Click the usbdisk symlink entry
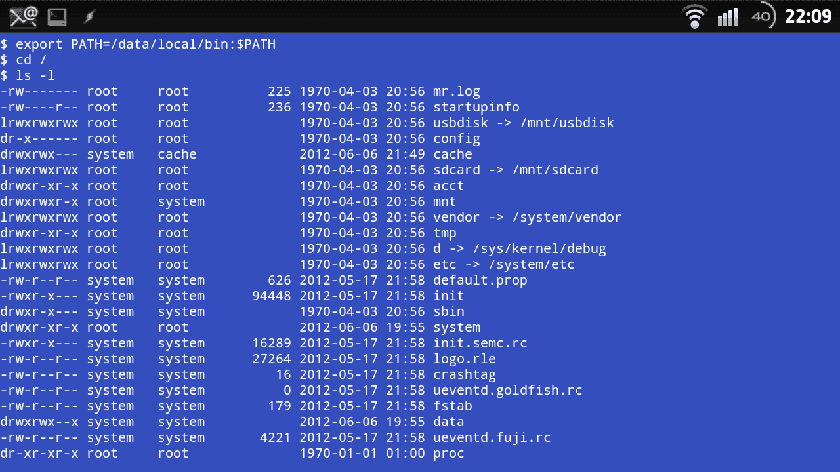The width and height of the screenshot is (840, 472). (x=524, y=123)
